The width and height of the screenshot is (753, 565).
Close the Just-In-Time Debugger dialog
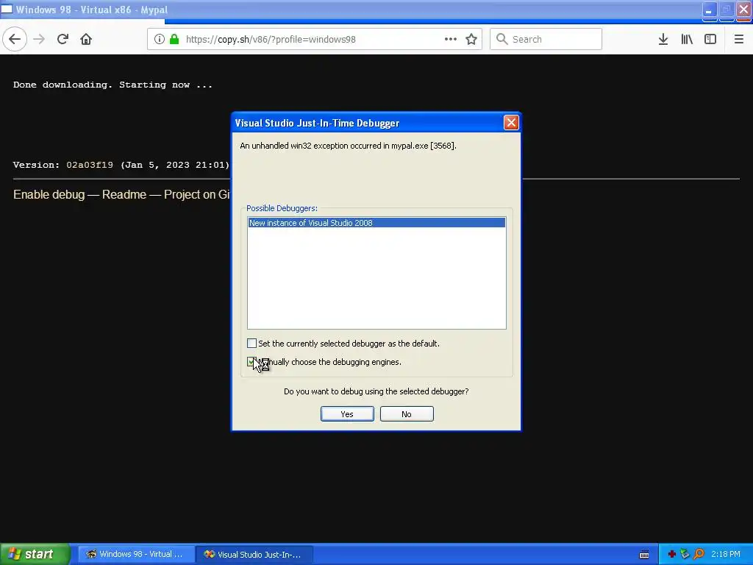(511, 123)
